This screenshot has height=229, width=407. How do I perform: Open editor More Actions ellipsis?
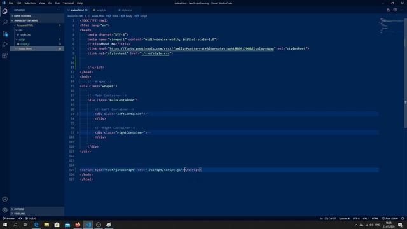401,10
